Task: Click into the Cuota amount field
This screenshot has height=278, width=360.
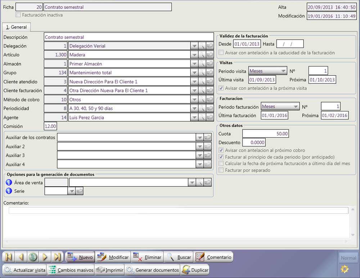Action: pos(266,134)
